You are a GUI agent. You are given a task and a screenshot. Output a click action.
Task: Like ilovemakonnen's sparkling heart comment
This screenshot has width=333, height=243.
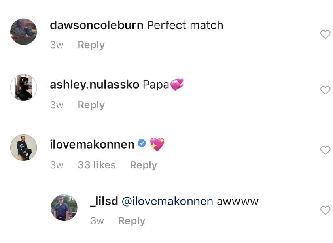[325, 150]
